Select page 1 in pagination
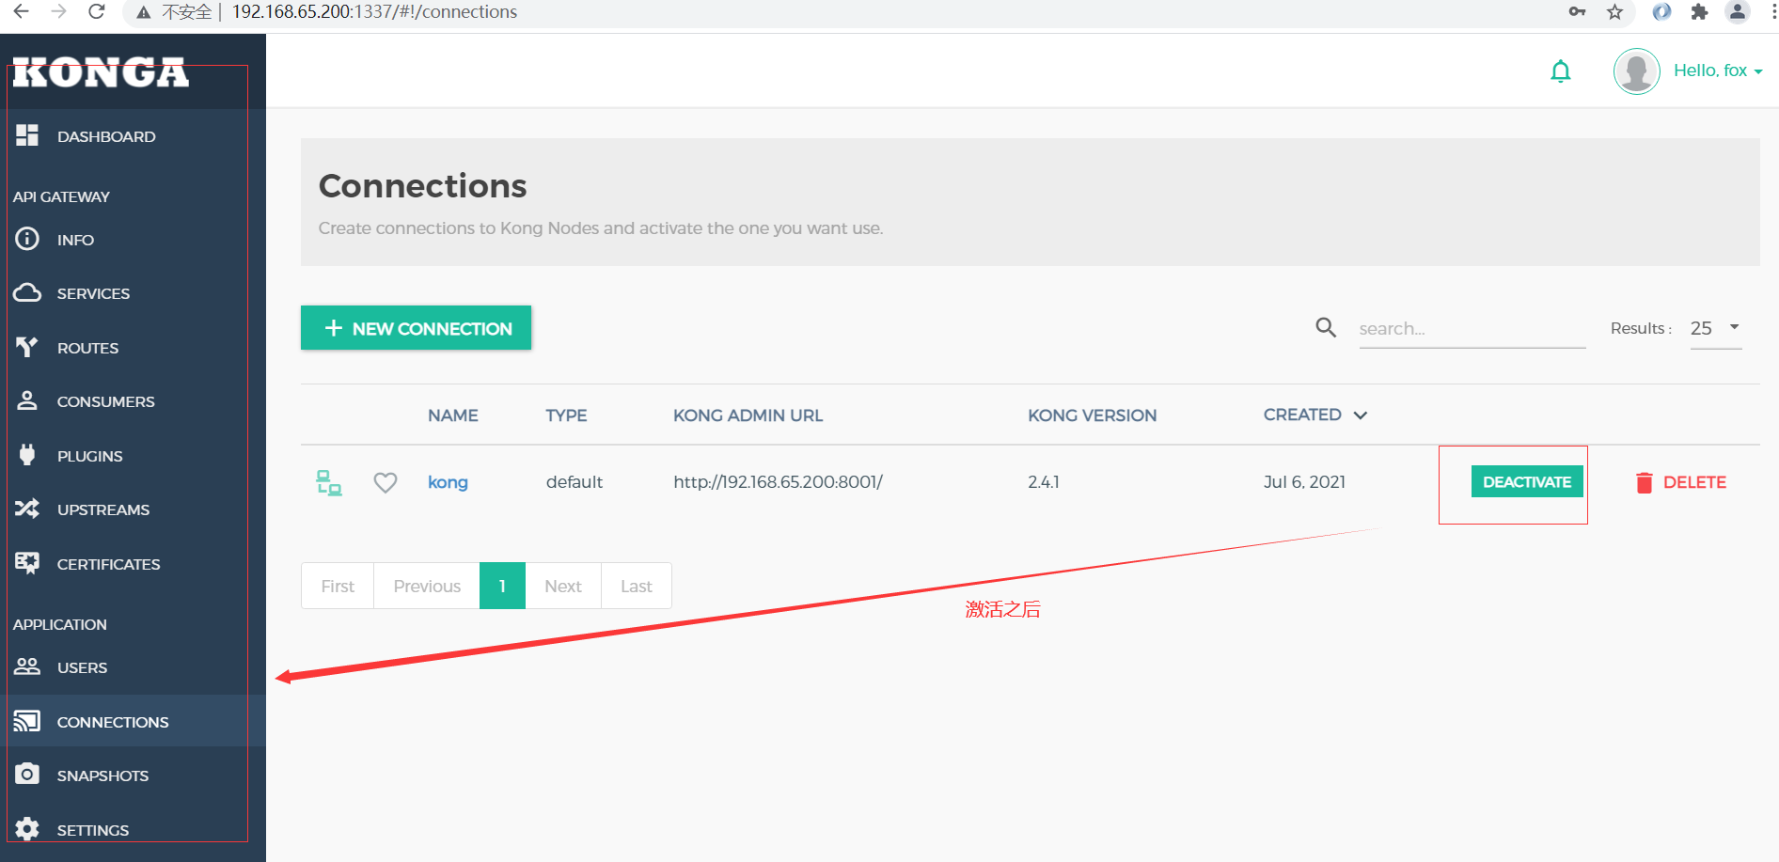This screenshot has height=862, width=1779. [x=502, y=586]
